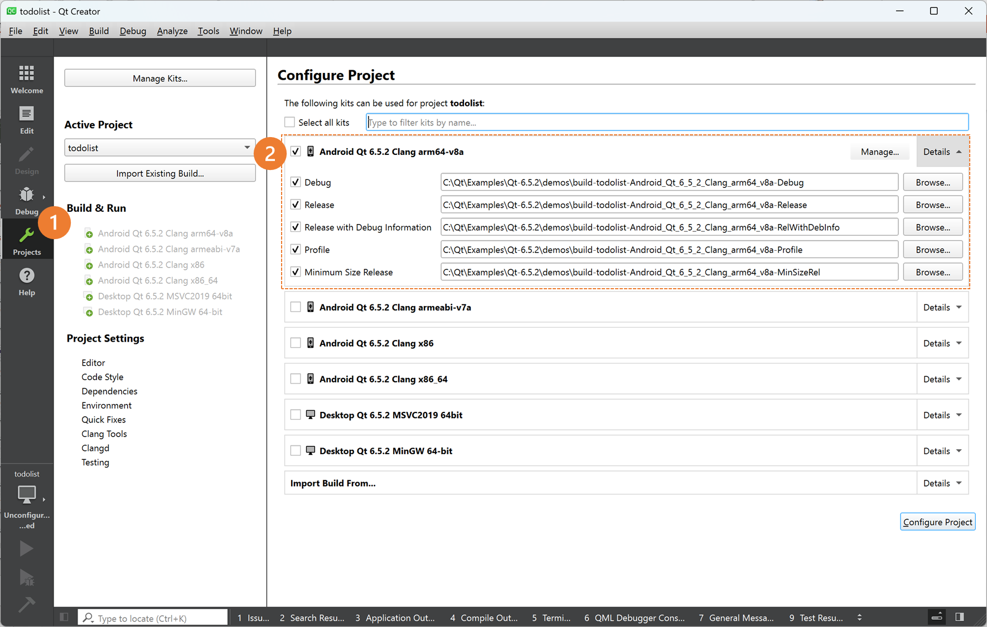Click add icon for Android arm64-v8a kit

click(x=89, y=234)
